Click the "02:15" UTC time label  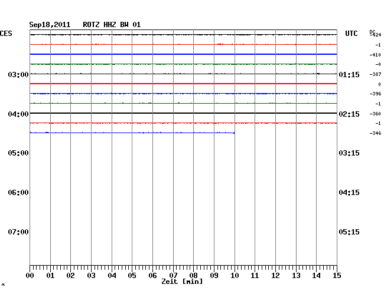349,114
